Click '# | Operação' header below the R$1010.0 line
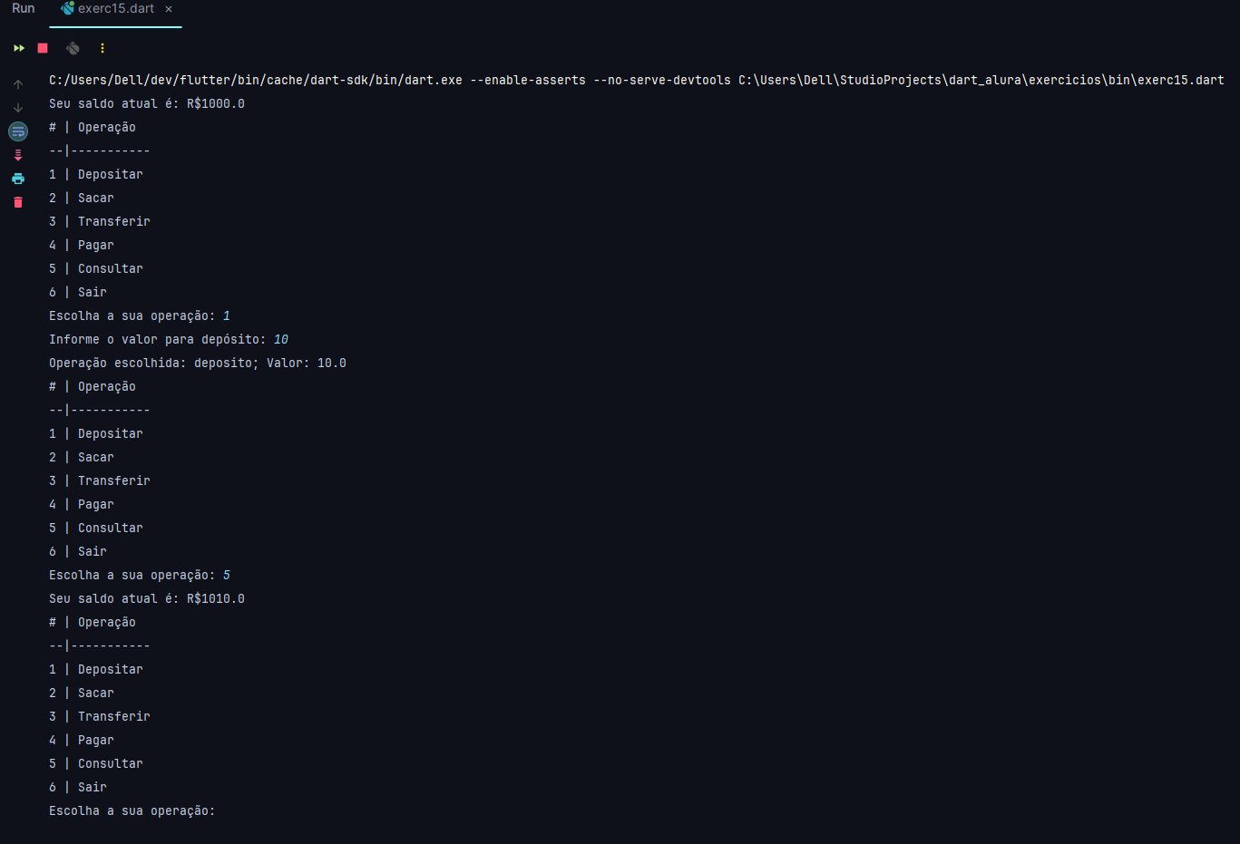The image size is (1240, 844). [x=93, y=622]
